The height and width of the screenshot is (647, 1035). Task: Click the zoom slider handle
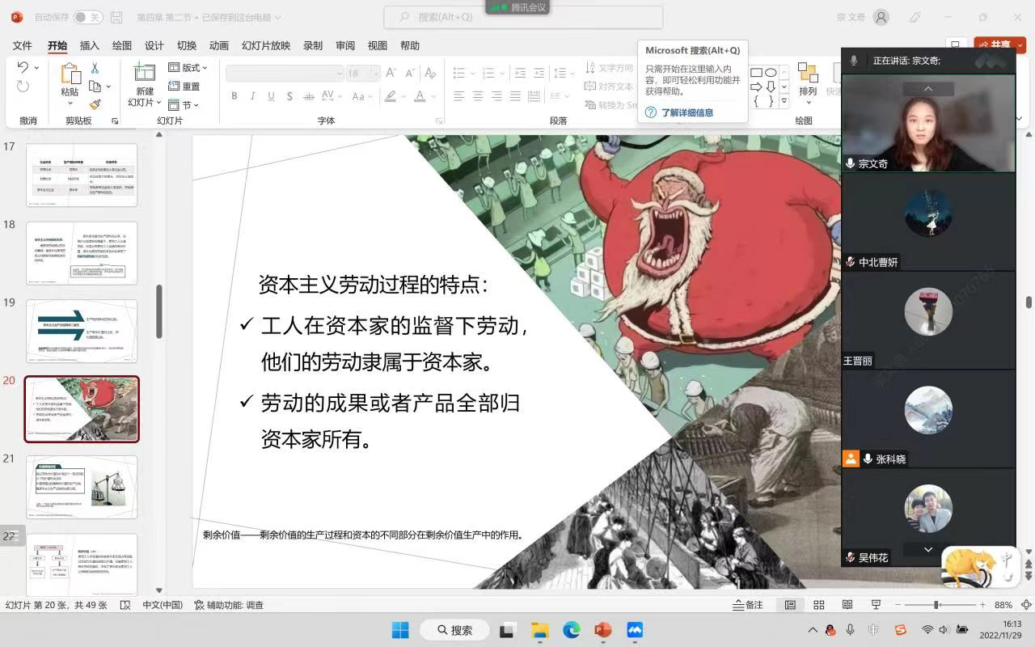click(x=936, y=605)
